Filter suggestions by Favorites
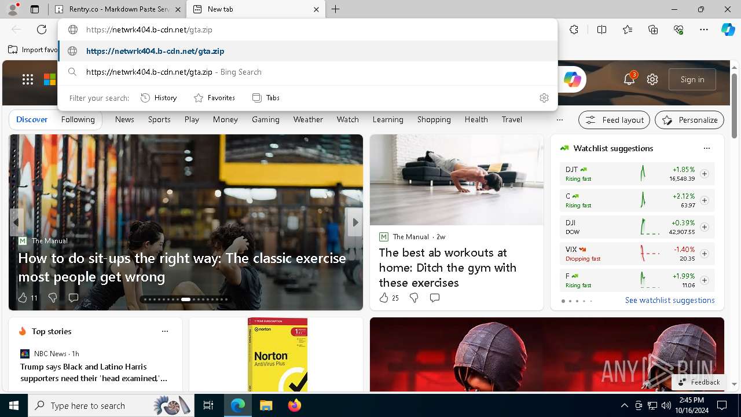 [x=214, y=98]
